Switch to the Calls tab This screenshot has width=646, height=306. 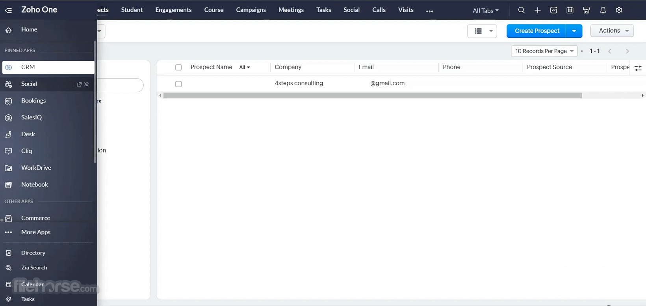click(x=379, y=10)
